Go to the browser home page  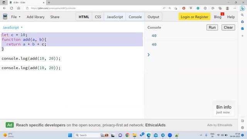pos(19,8)
